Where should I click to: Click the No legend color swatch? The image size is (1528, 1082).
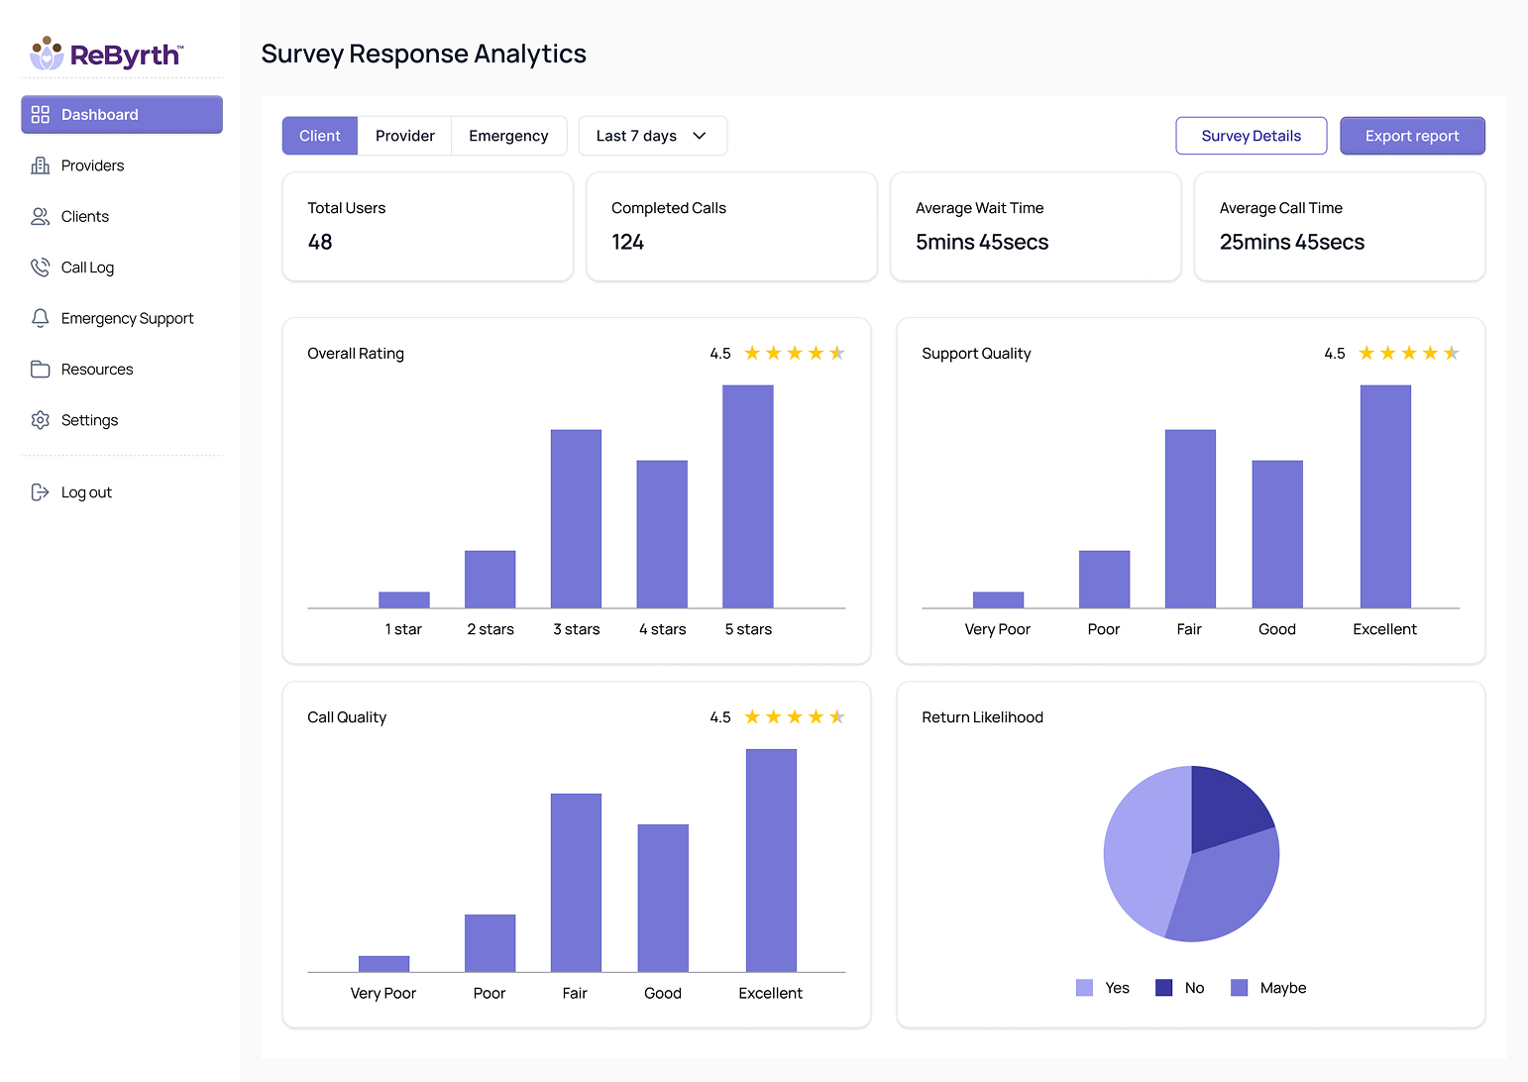point(1164,988)
